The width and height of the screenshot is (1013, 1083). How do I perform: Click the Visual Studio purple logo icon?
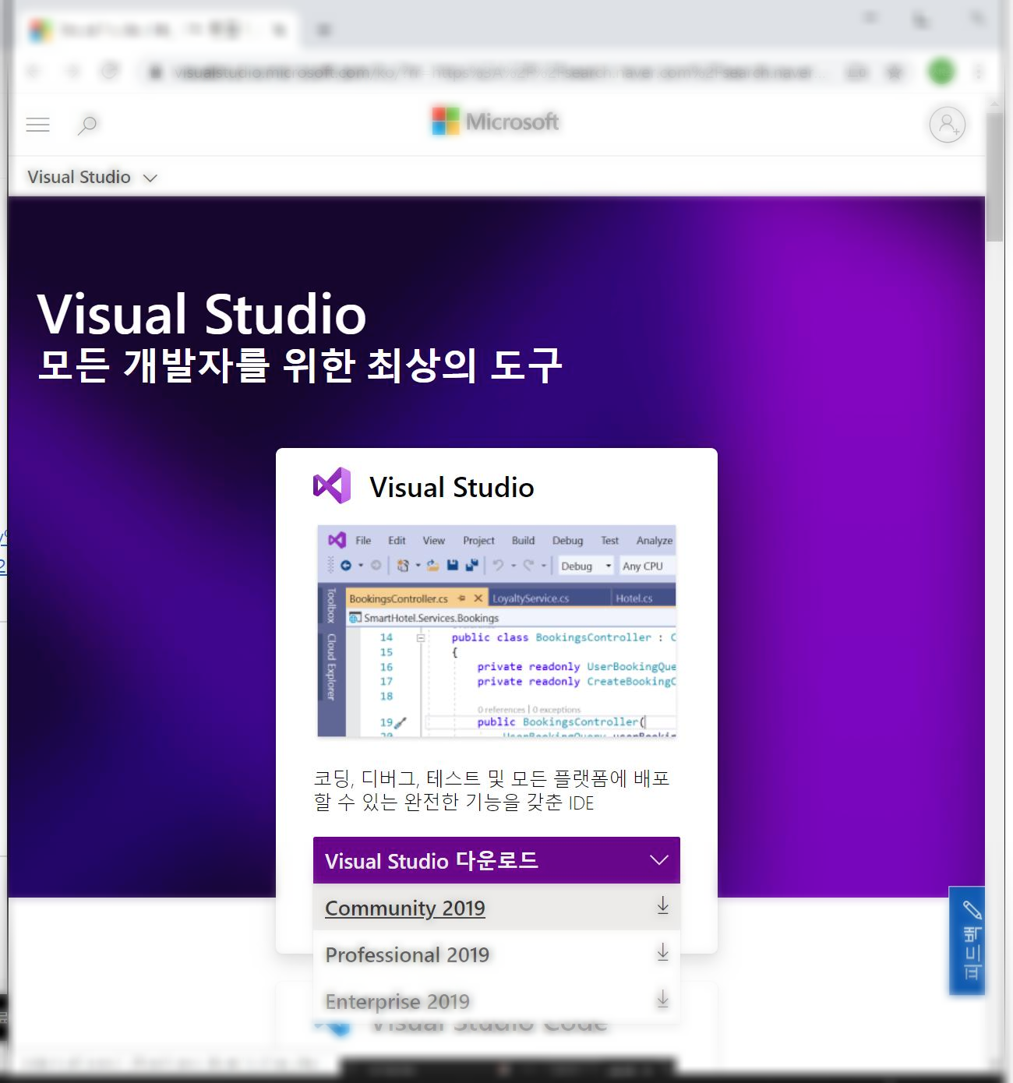[x=332, y=486]
